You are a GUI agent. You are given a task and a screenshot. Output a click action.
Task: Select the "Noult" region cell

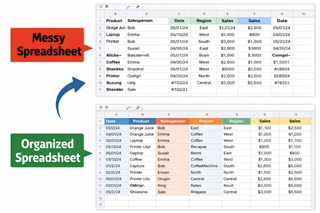point(236,185)
